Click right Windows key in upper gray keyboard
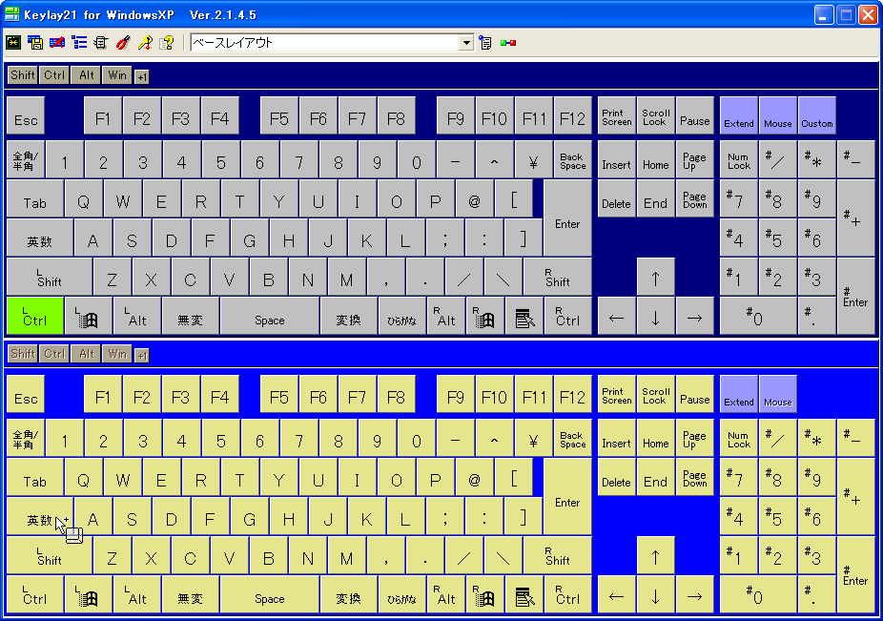Image resolution: width=883 pixels, height=621 pixels. click(484, 316)
